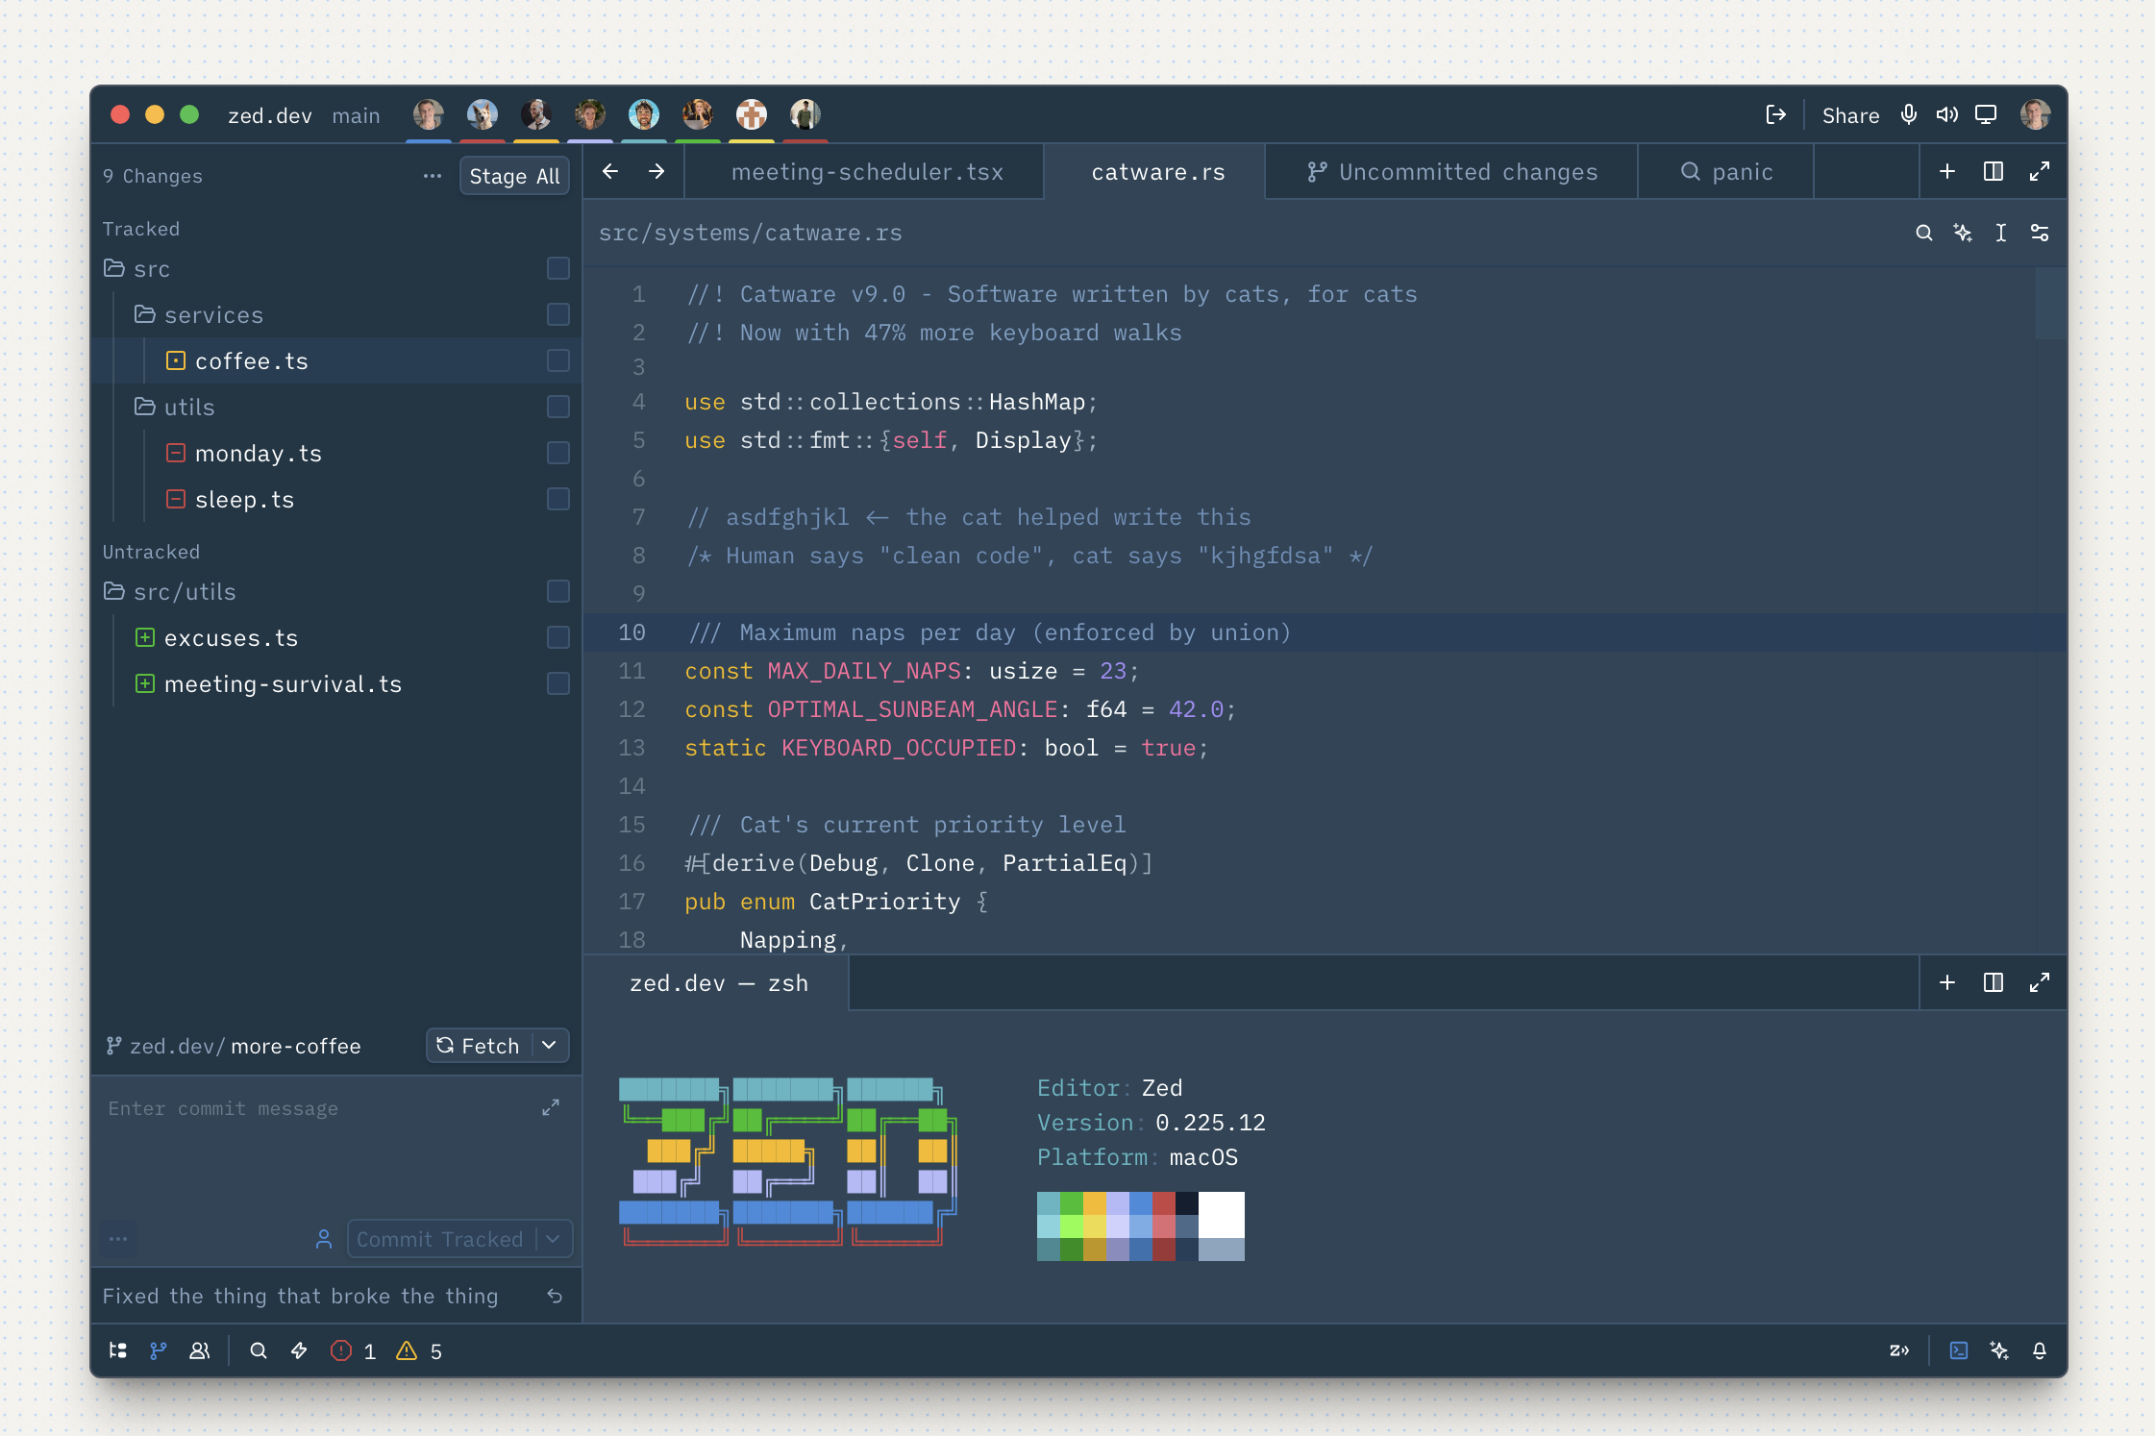Open notifications bell icon
The width and height of the screenshot is (2155, 1436).
click(x=2040, y=1350)
